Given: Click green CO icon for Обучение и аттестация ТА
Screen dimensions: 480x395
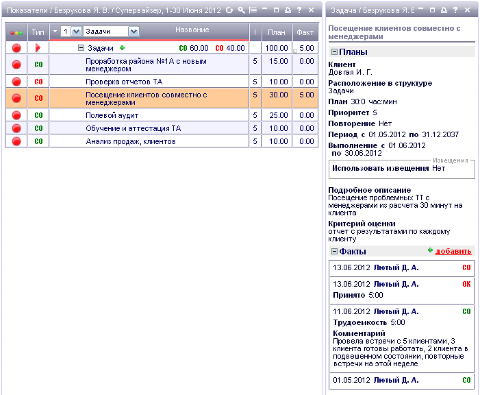Looking at the screenshot, I should pyautogui.click(x=38, y=128).
